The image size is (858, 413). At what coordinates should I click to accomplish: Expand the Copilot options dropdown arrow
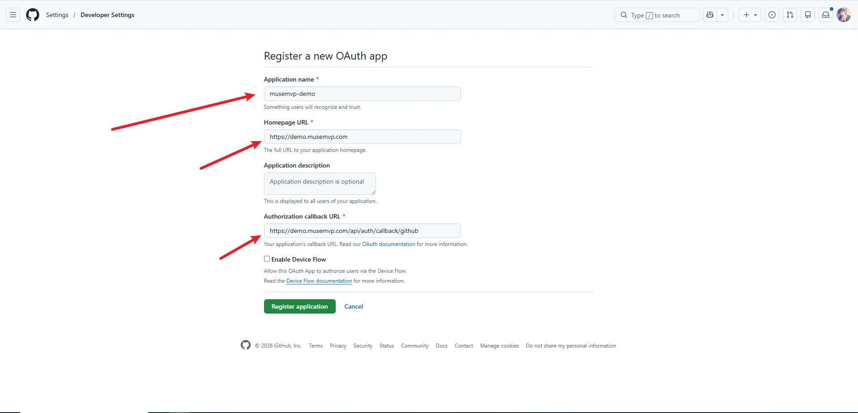(722, 15)
